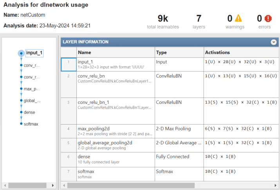Screen dimensions: 280x190
Task: Click the red errors icon
Action: [x=268, y=18]
